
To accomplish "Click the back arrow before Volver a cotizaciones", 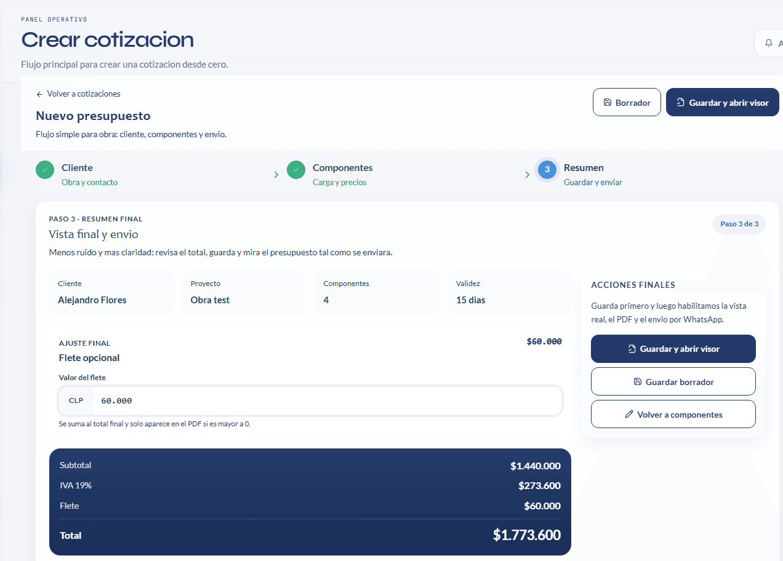I will tap(39, 94).
